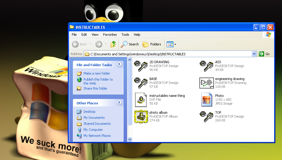
Task: Click the Shared Documents folder icon
Action: 79,124
